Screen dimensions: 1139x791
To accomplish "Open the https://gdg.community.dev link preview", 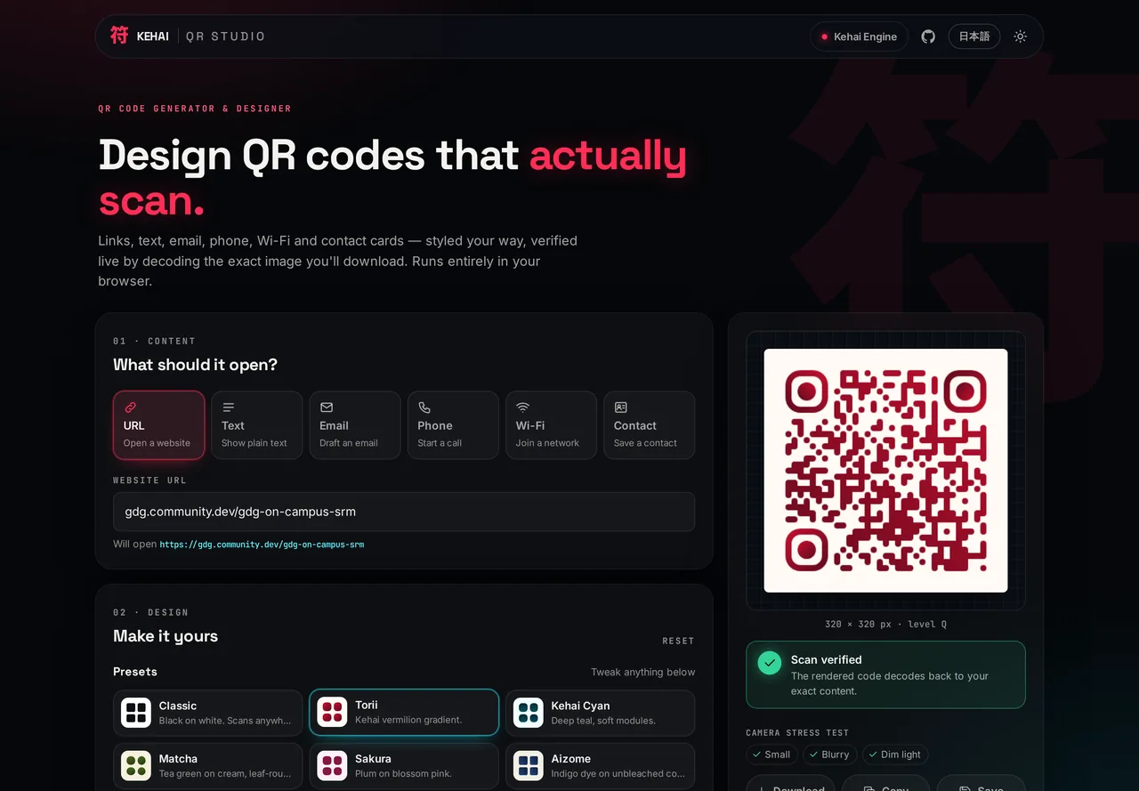I will 262,545.
